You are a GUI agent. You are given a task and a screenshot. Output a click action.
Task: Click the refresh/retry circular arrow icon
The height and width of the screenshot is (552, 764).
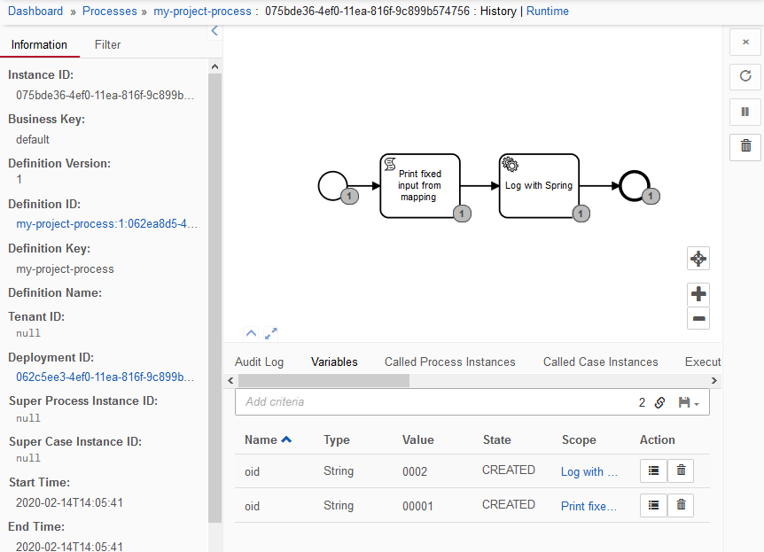tap(745, 77)
